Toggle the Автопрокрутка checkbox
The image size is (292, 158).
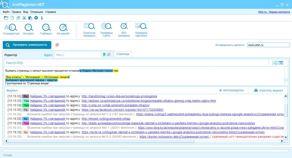(x=221, y=90)
